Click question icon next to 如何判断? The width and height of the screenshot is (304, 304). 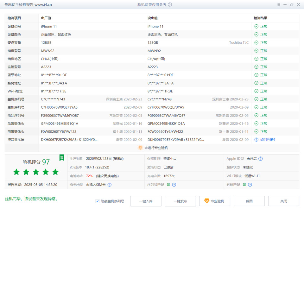coord(256,140)
